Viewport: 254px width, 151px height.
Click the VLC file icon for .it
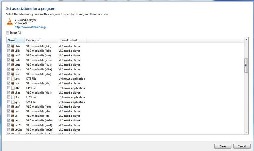[x=13, y=116]
